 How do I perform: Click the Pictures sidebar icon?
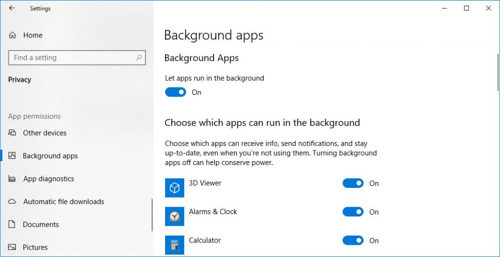click(x=12, y=247)
